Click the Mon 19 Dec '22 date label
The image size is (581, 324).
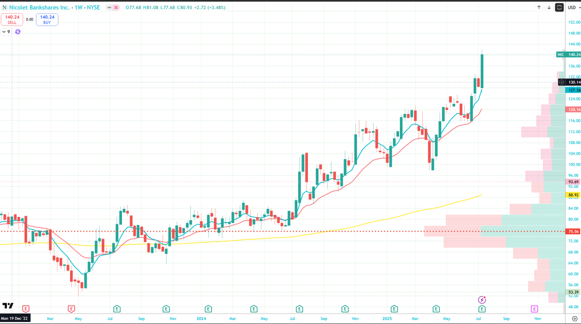(x=15, y=319)
